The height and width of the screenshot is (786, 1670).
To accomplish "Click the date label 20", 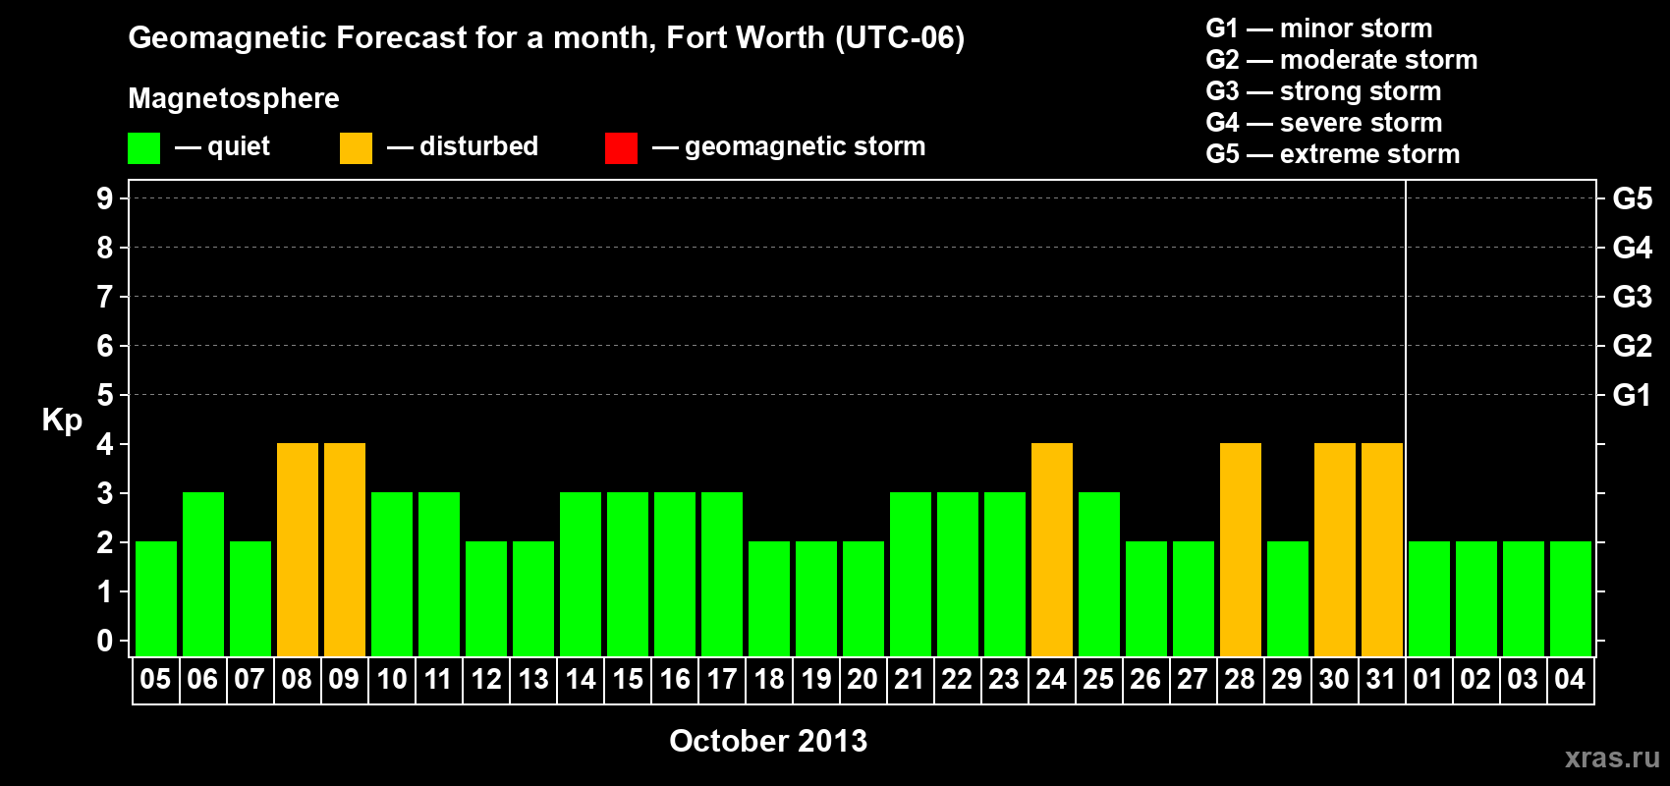I will pos(863,679).
